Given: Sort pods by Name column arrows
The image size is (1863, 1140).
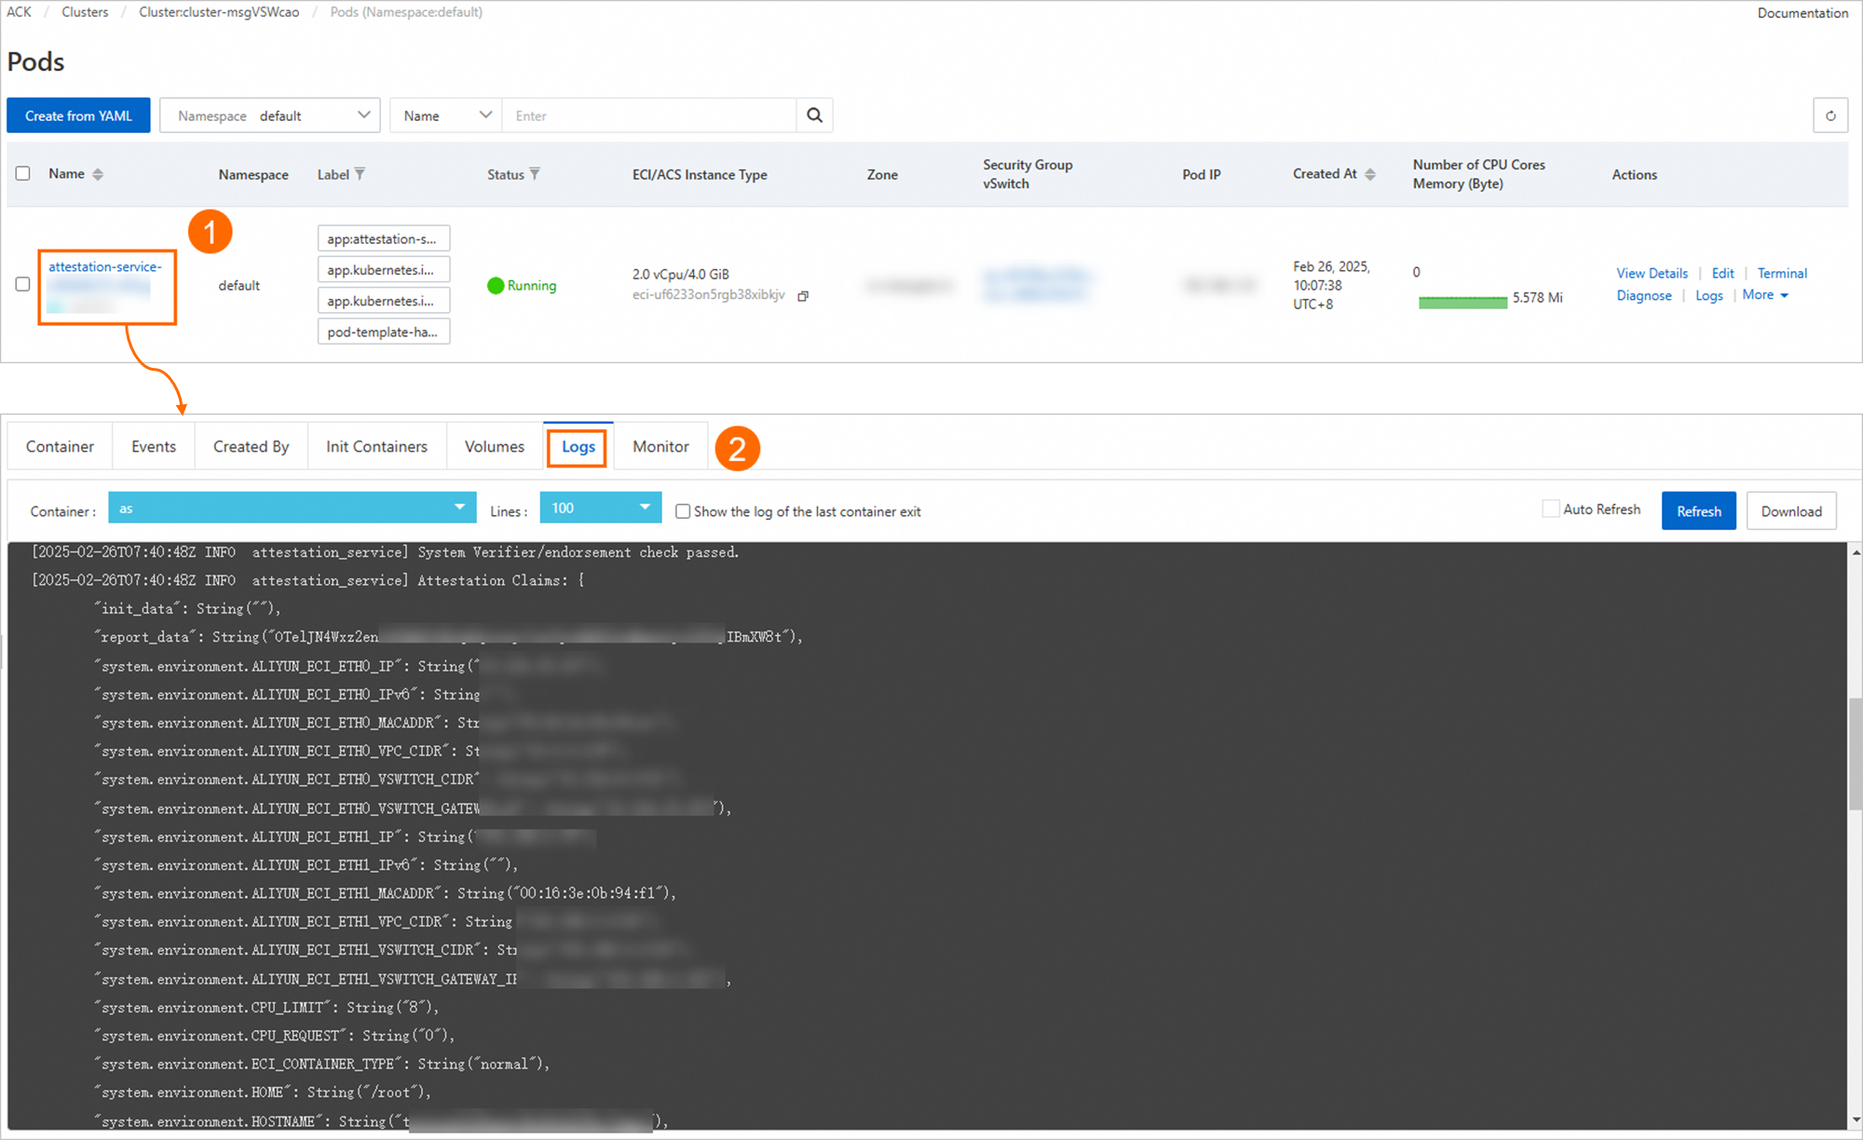Looking at the screenshot, I should click(98, 174).
